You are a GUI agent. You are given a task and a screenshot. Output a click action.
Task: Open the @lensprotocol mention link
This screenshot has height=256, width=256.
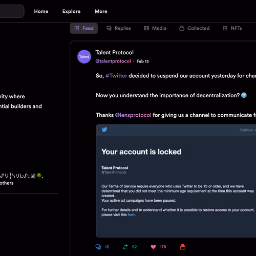click(x=133, y=115)
